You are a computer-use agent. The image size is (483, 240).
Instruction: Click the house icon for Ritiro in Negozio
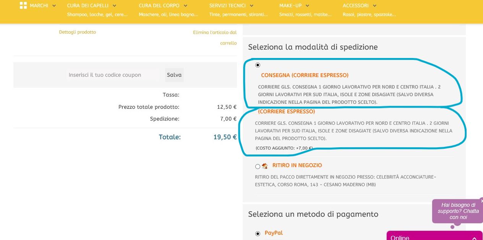pos(265,166)
